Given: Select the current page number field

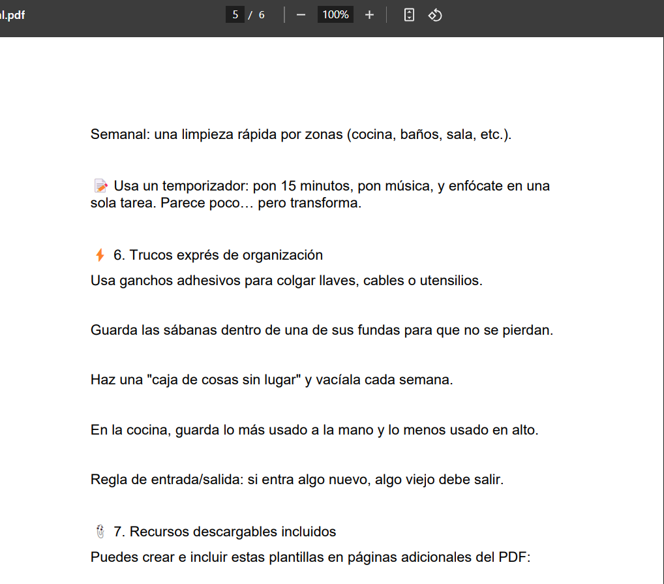Looking at the screenshot, I should [x=235, y=15].
